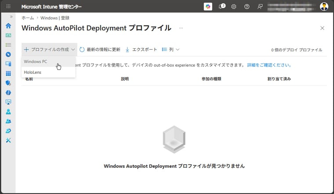Viewport: 334px width, 194px height.
Task: Click the Windows | 登録 breadcrumb
Action: (x=55, y=18)
